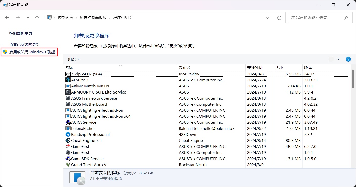
Task: Select the GameFirst 1.6.1 row name
Action: (x=80, y=152)
